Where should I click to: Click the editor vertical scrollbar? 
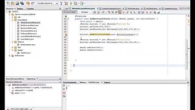[x=186, y=54]
